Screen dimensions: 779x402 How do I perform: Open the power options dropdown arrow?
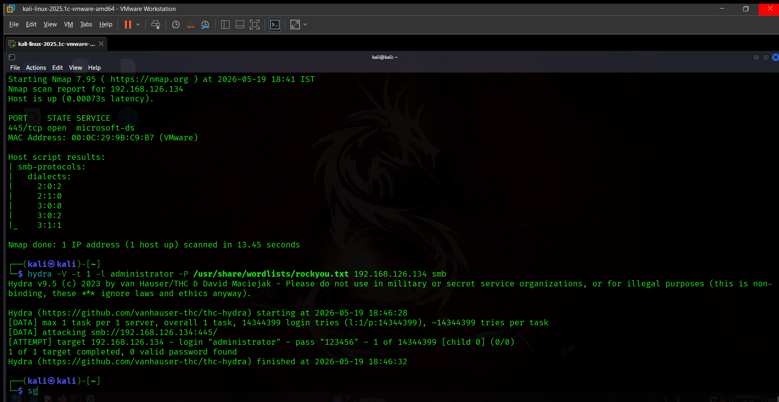coord(138,25)
